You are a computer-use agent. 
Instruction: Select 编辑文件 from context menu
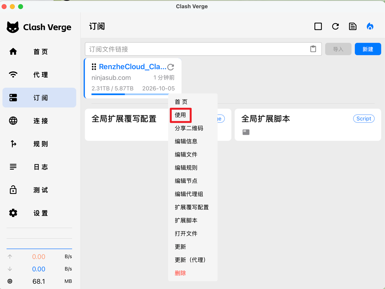[193, 154]
